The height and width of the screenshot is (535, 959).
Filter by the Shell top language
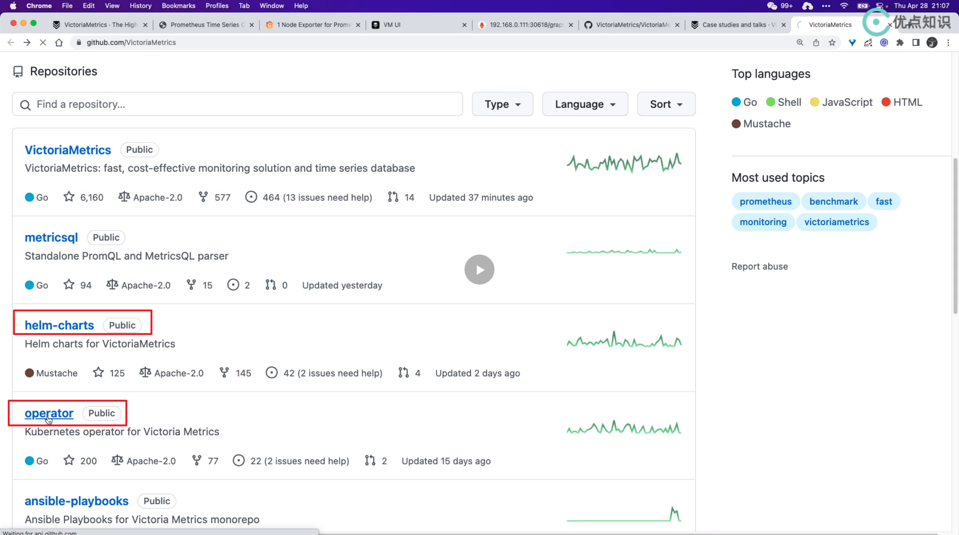pyautogui.click(x=784, y=102)
